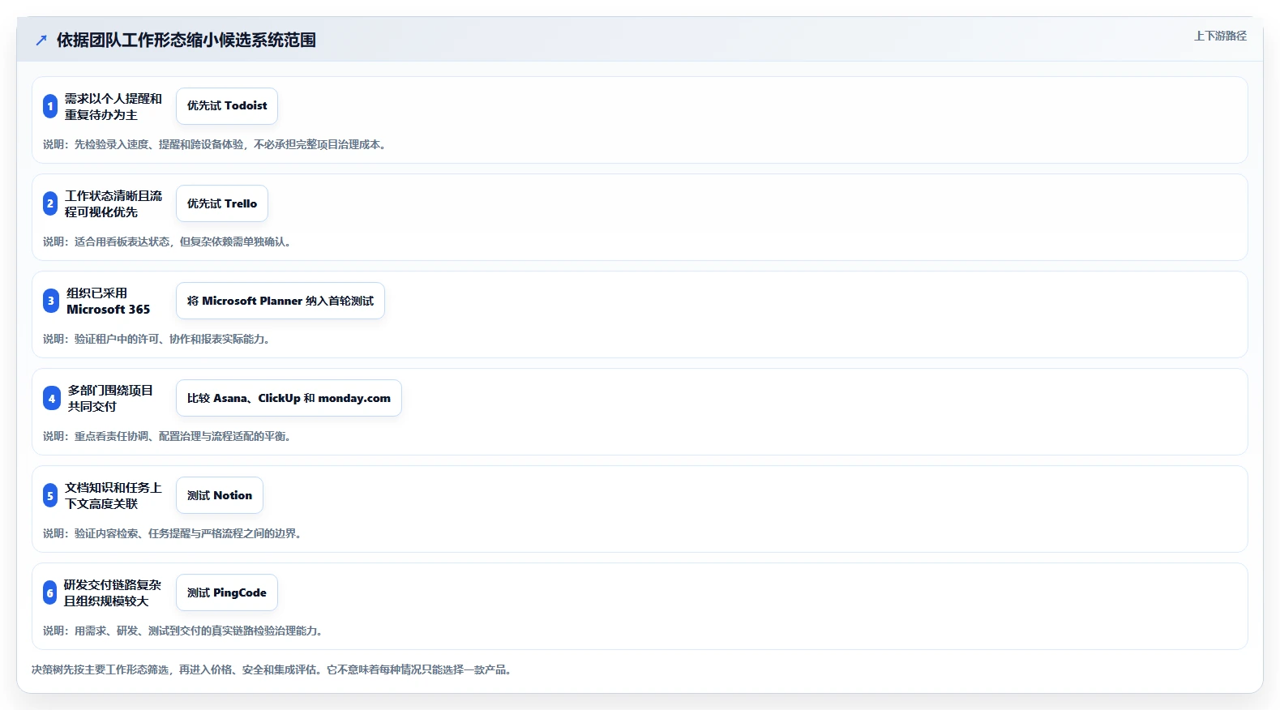This screenshot has width=1280, height=710.
Task: Select the step 3 number badge
Action: click(x=51, y=301)
